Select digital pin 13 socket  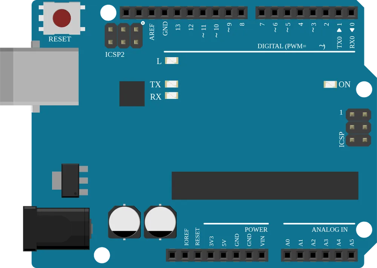[x=177, y=12]
